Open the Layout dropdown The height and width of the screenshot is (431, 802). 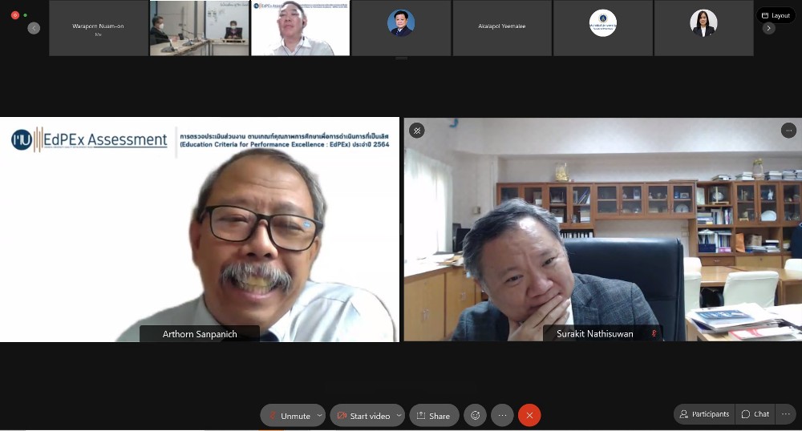[776, 15]
